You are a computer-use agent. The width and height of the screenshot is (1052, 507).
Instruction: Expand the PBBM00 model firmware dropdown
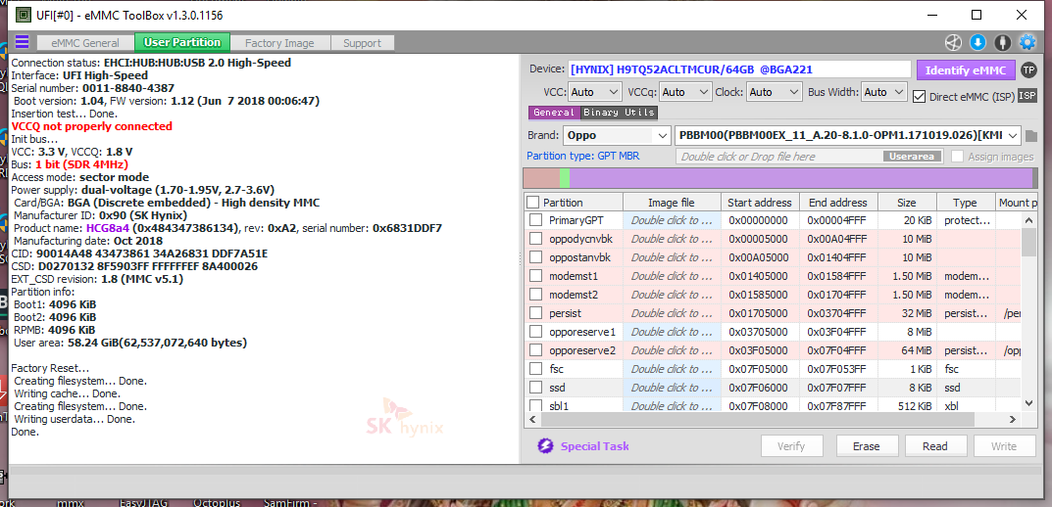[848, 135]
